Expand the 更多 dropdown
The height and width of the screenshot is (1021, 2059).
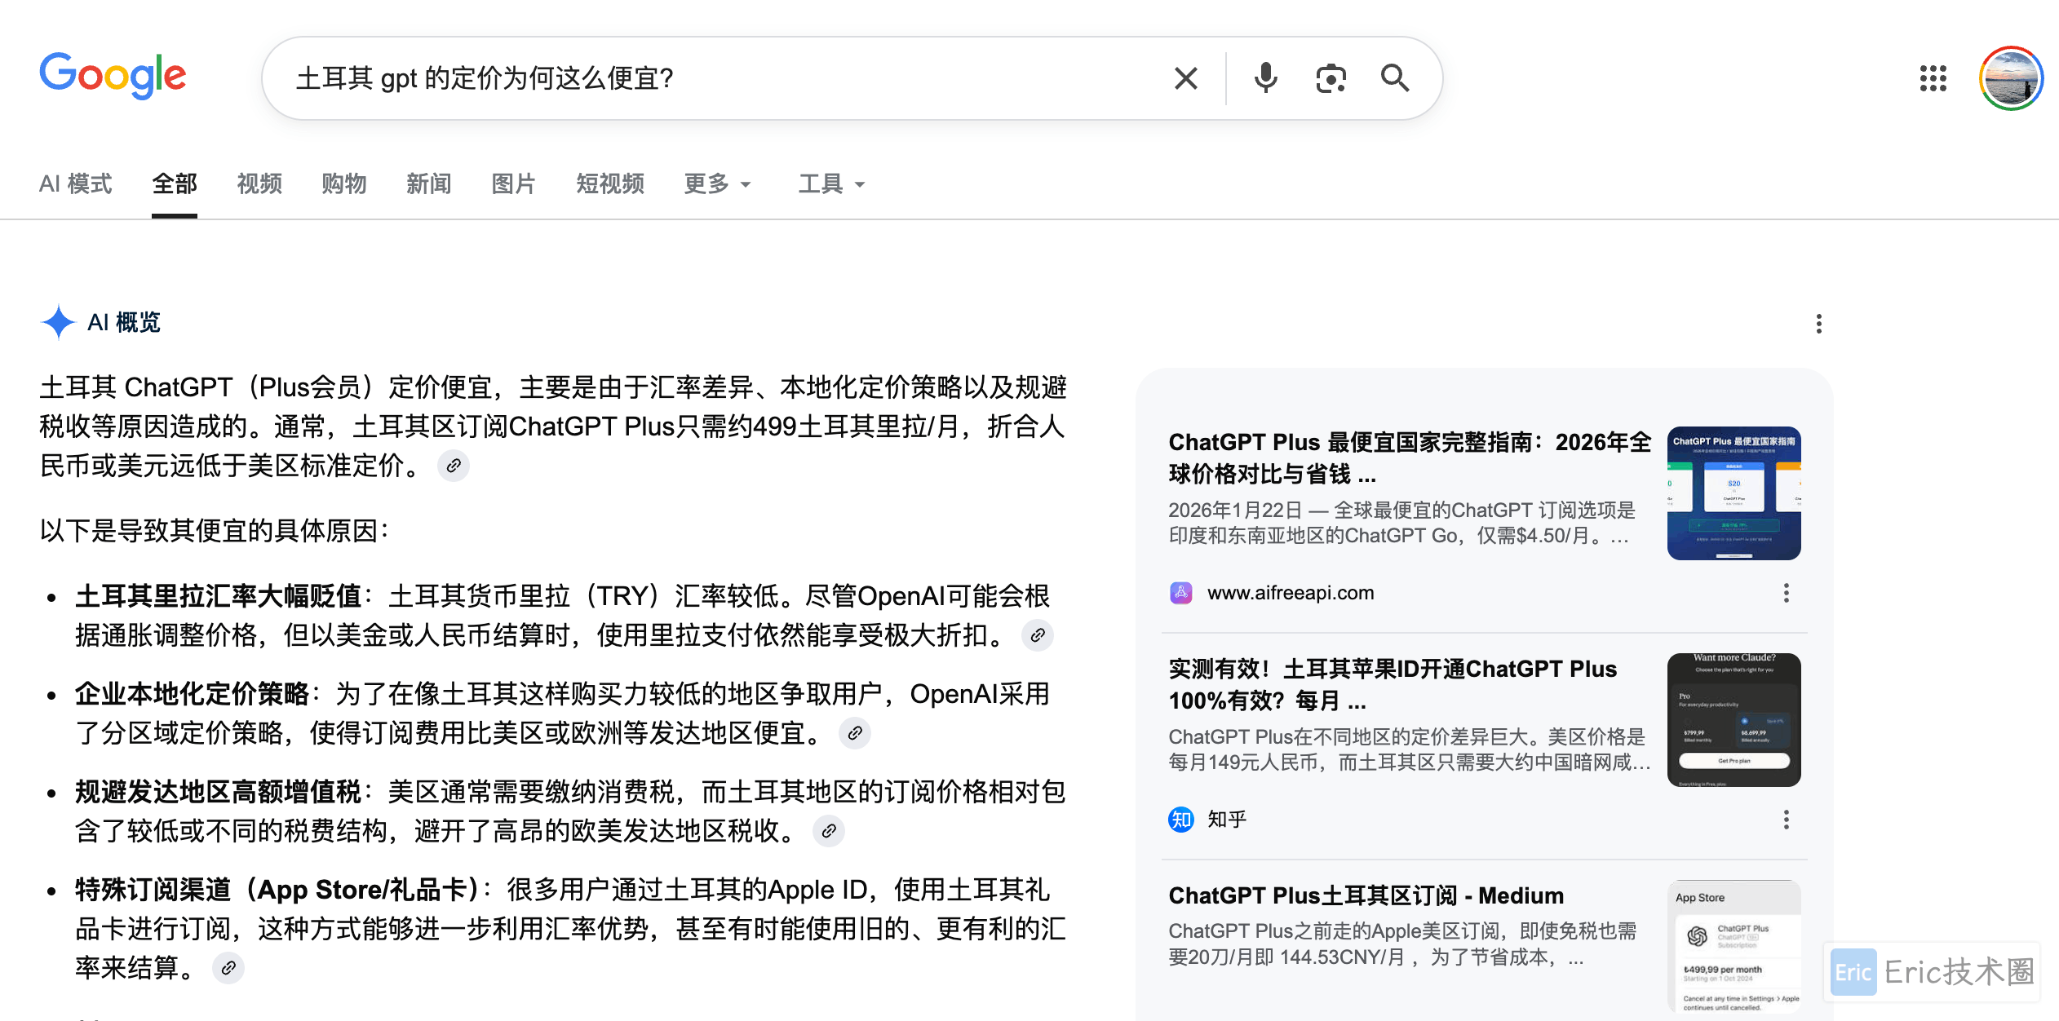coord(717,183)
